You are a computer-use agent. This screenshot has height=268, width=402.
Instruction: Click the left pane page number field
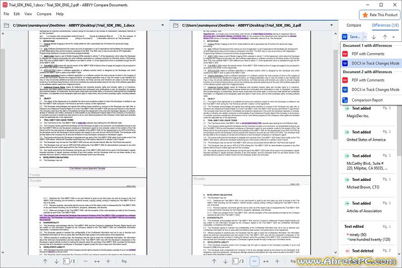[x=65, y=261]
